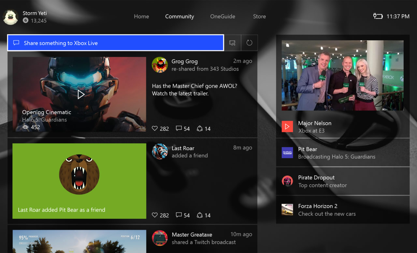Switch to the Home tab
This screenshot has height=253, width=417.
pos(141,16)
